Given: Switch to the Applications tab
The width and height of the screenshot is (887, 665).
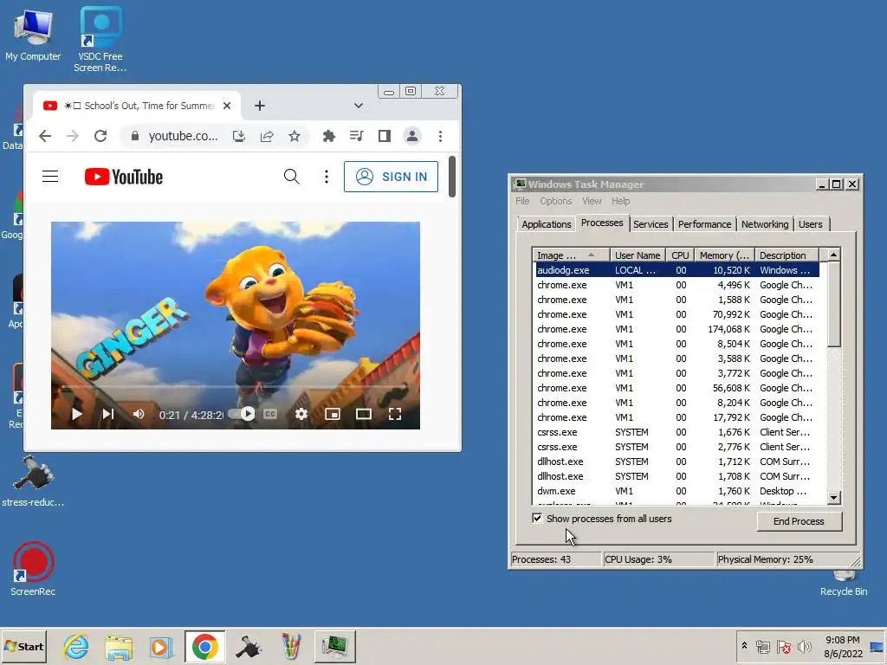Looking at the screenshot, I should 546,224.
